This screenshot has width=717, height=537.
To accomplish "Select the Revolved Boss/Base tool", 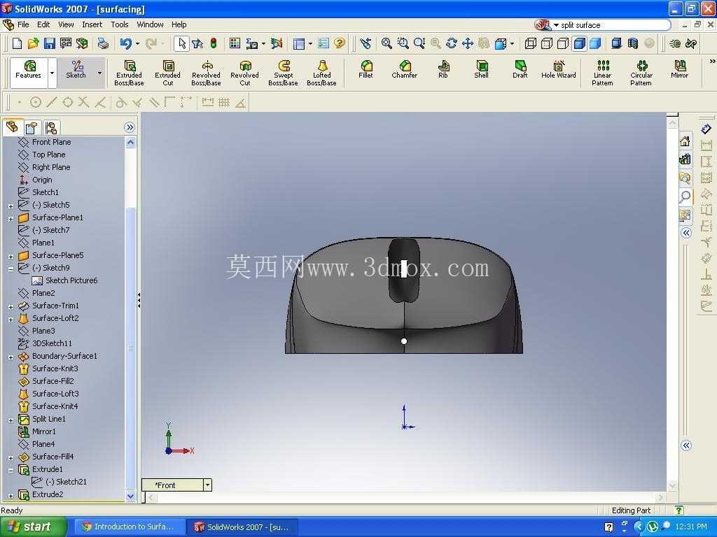I will (207, 73).
